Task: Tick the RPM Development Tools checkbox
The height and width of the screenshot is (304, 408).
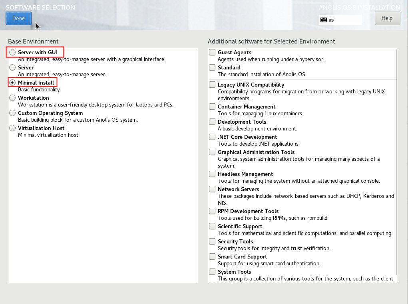Action: pos(212,211)
